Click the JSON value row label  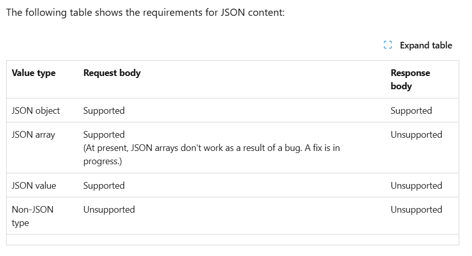coord(34,186)
